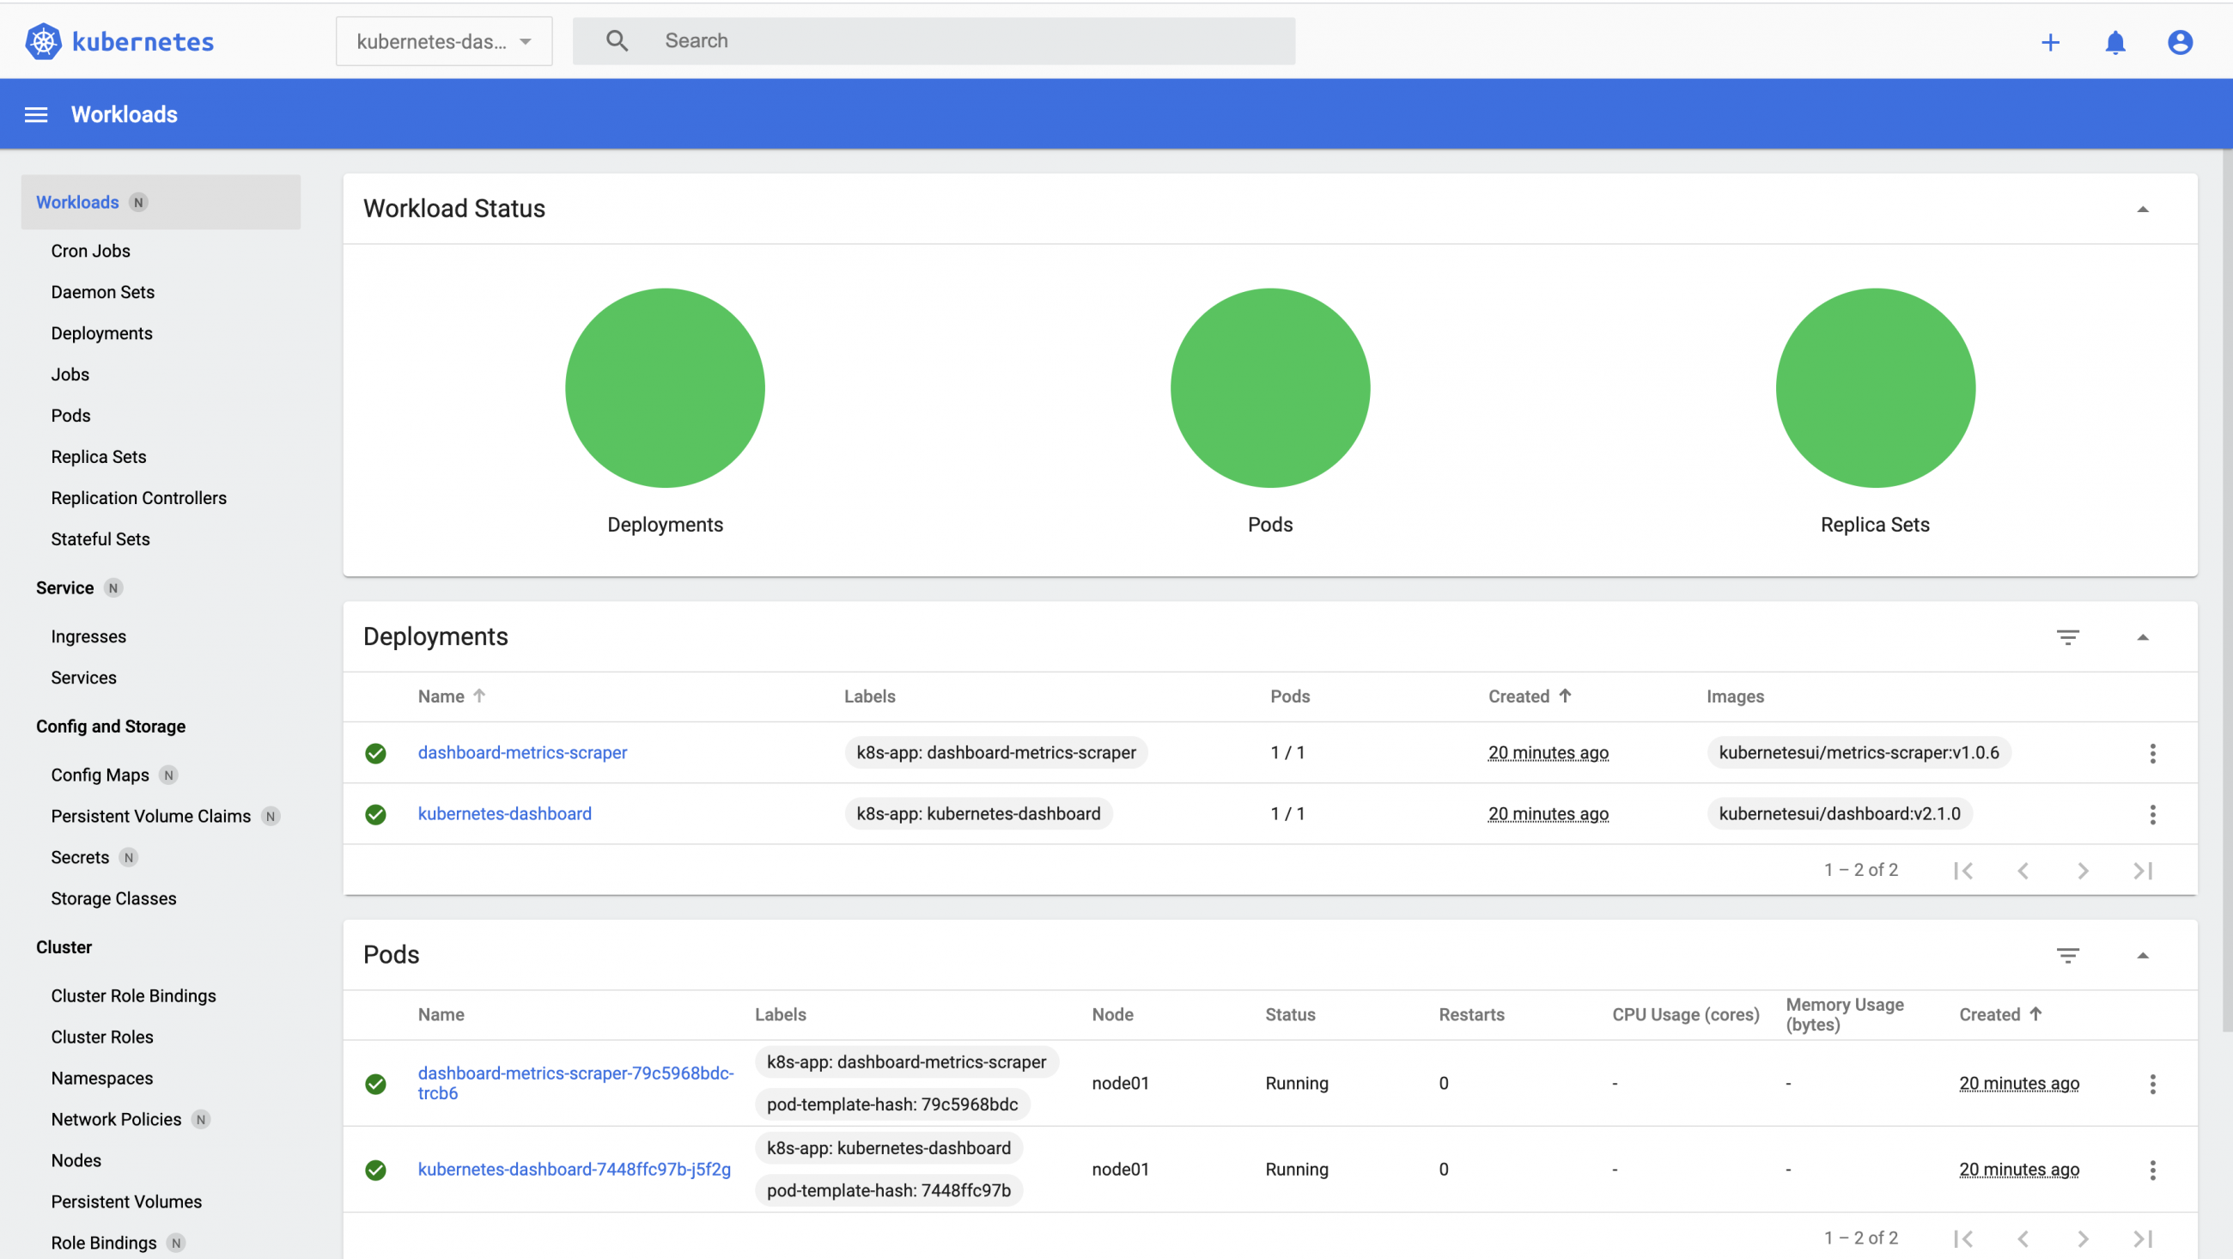Viewport: 2233px width, 1259px height.
Task: Click the page vertical scrollbar
Action: (2227, 590)
